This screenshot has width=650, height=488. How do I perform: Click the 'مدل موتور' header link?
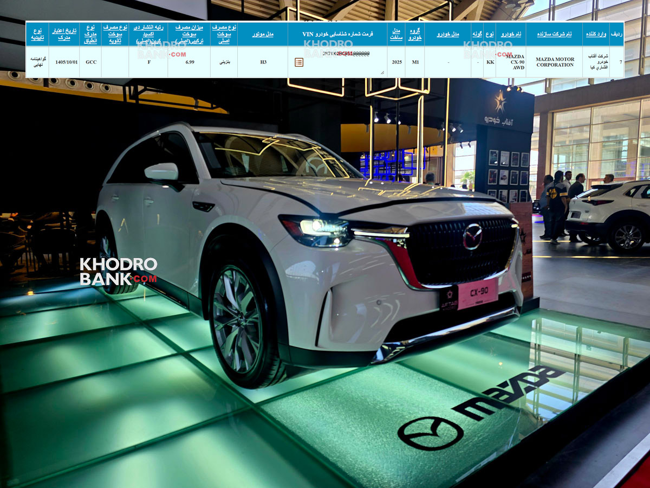point(263,34)
